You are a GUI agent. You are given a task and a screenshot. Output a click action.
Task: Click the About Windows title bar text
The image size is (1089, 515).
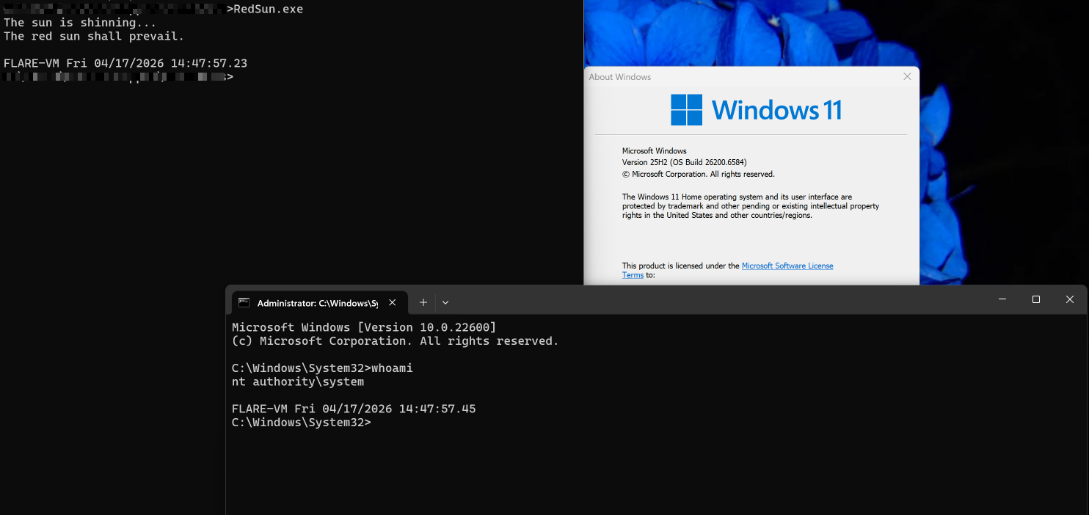[620, 77]
